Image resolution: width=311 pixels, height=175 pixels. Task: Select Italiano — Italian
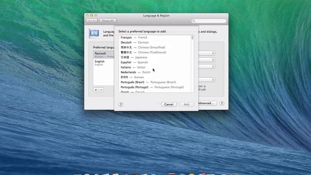coord(155,67)
